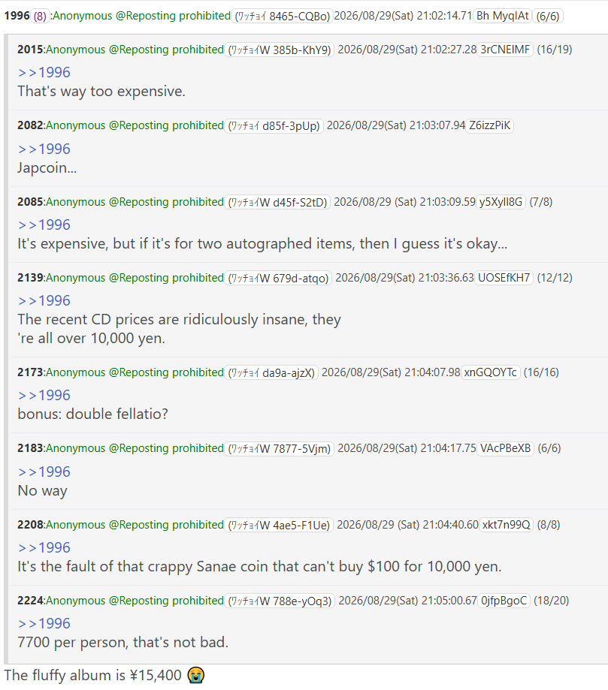
Task: Click ID badge UOSEfKH7 on post 2139
Action: 504,278
